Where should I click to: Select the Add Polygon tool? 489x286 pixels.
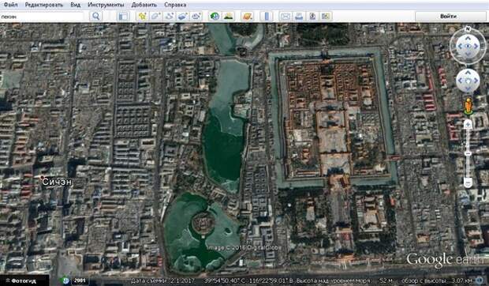(155, 17)
